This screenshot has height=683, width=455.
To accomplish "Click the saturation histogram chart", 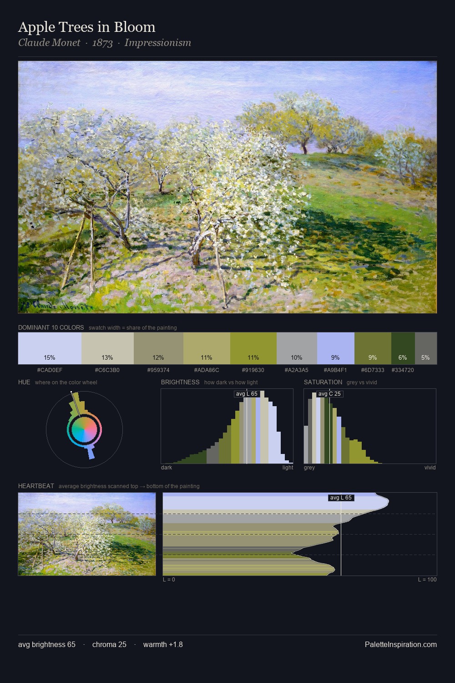I will point(370,426).
